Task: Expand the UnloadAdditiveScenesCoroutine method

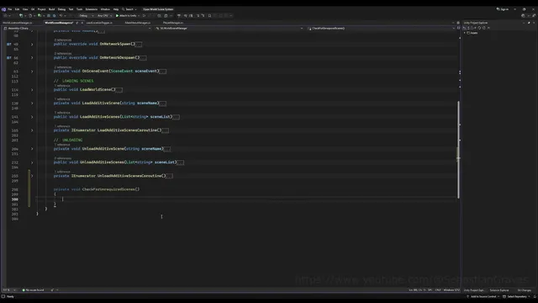Action: click(x=32, y=176)
